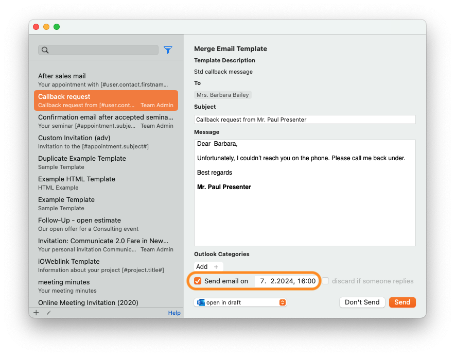455x356 pixels.
Task: Uncheck the Send email on checkbox
Action: (198, 281)
